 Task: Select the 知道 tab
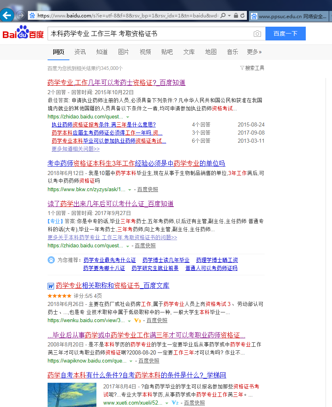coord(102,52)
